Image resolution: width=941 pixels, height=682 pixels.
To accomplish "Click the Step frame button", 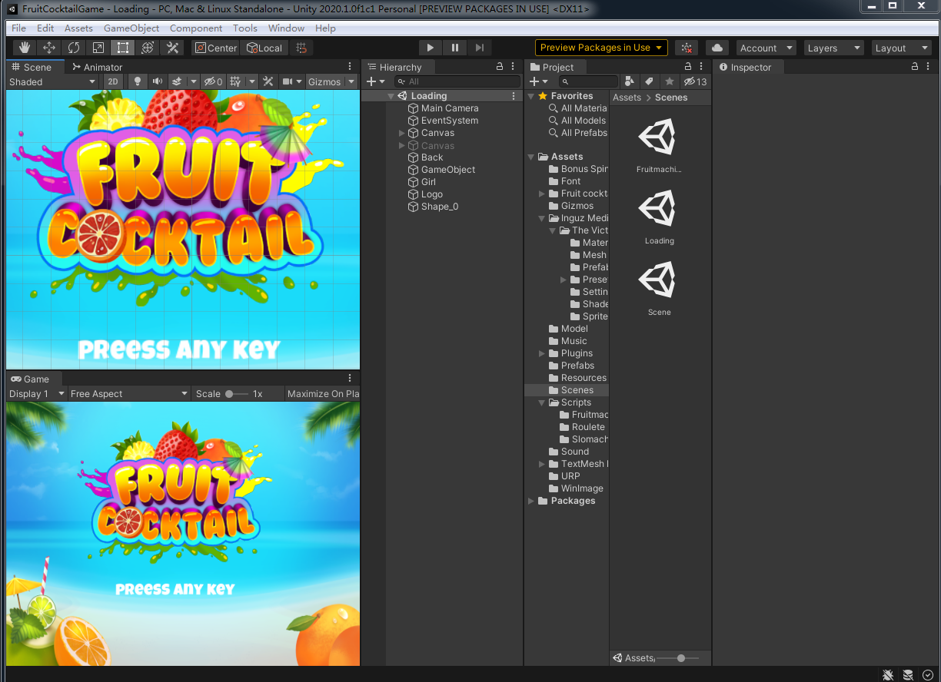I will (x=480, y=48).
